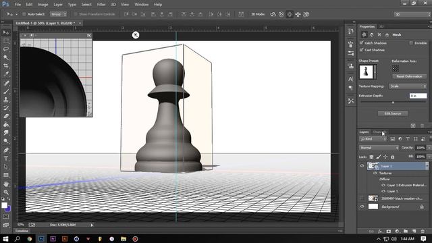Image resolution: width=432 pixels, height=243 pixels.
Task: Select the Crop tool
Action: point(6,66)
